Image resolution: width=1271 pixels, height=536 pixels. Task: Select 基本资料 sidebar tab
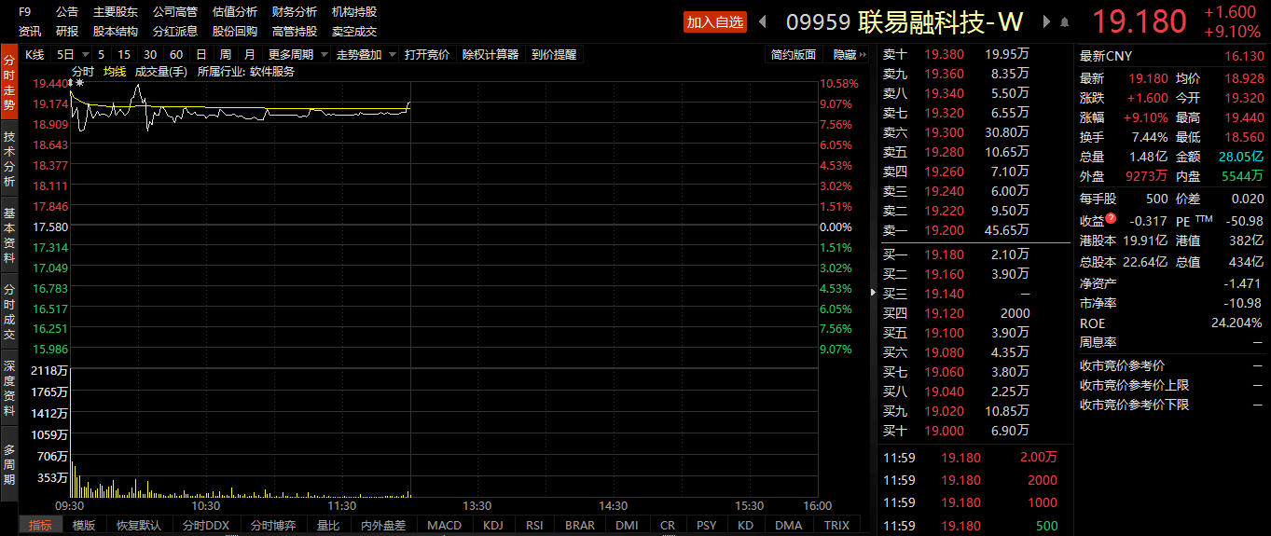(8, 234)
